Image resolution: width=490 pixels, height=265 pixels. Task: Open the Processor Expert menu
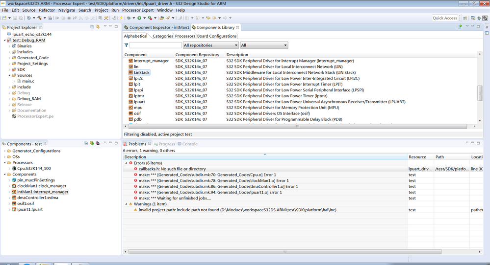(x=138, y=10)
